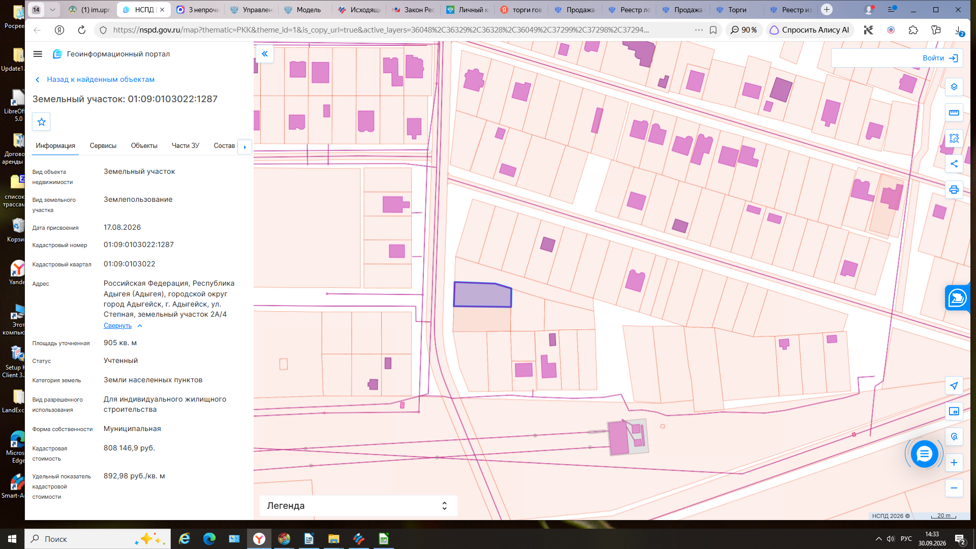Switch keyboard language РУС in tray
This screenshot has height=549, width=976.
(x=906, y=539)
